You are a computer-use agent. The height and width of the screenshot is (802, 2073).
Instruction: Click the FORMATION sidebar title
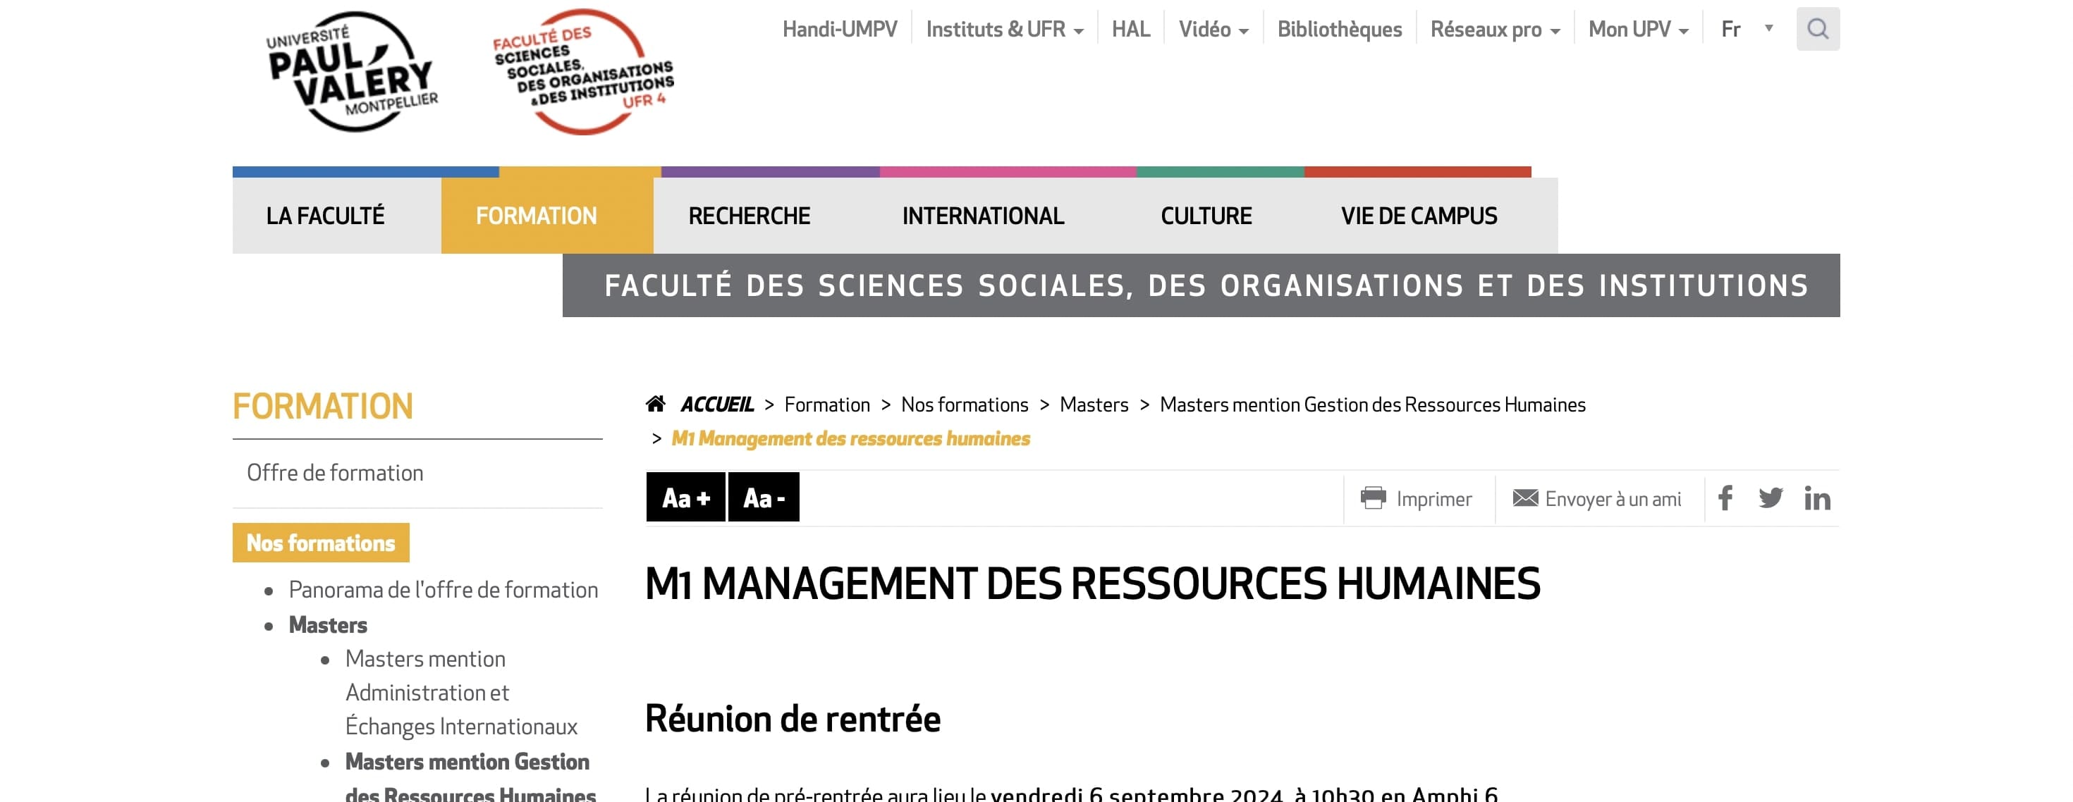coord(323,406)
